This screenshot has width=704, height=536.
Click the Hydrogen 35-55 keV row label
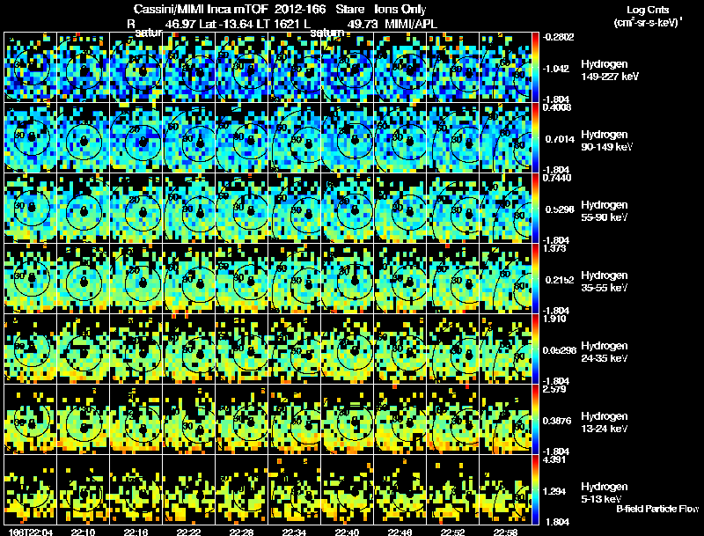604,282
